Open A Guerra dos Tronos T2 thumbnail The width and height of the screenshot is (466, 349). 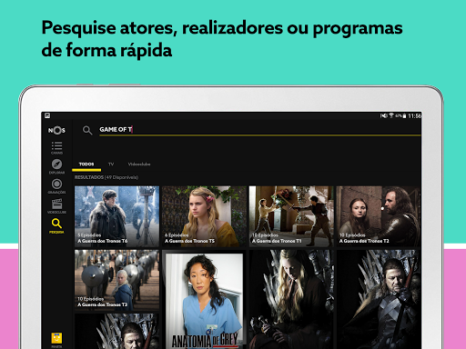click(379, 216)
